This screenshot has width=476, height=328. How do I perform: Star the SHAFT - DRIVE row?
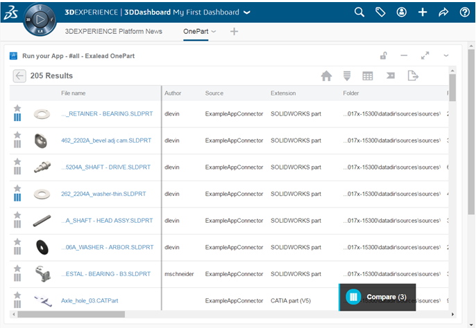tap(17, 161)
